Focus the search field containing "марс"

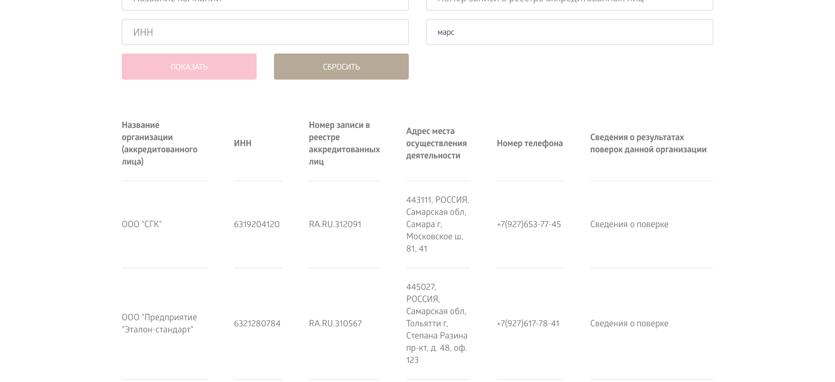coord(569,32)
